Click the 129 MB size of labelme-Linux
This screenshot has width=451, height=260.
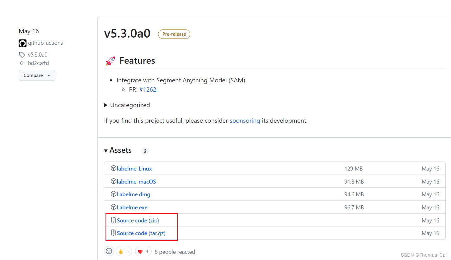point(354,169)
